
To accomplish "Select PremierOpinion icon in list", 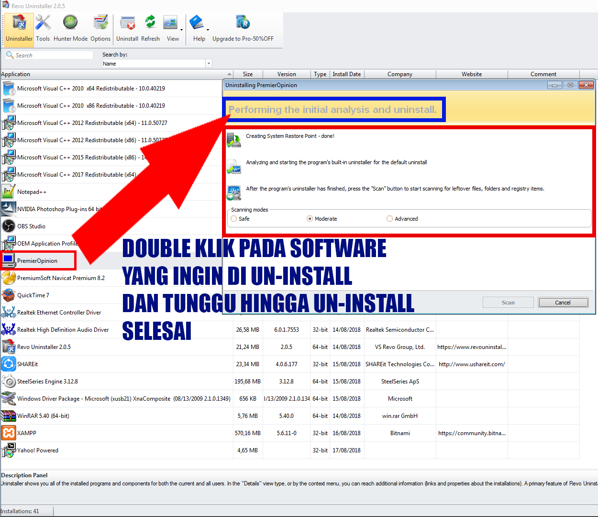I will point(9,261).
